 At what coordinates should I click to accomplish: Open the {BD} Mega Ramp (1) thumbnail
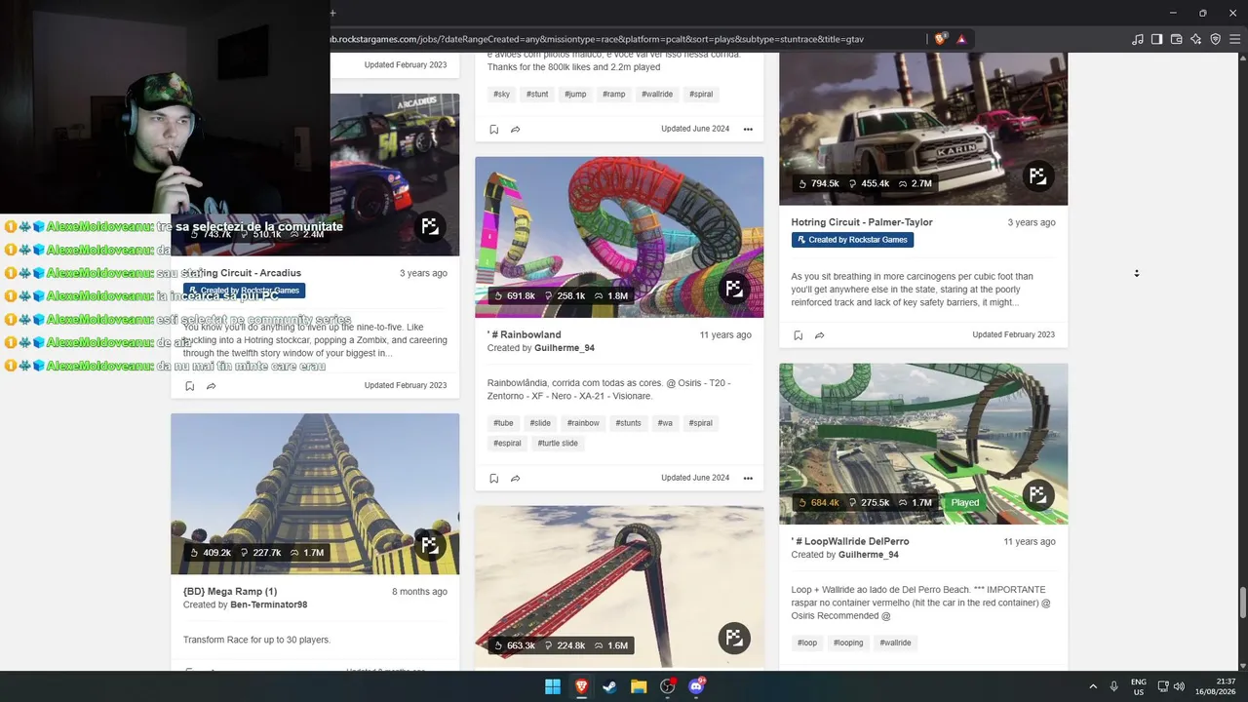[315, 493]
